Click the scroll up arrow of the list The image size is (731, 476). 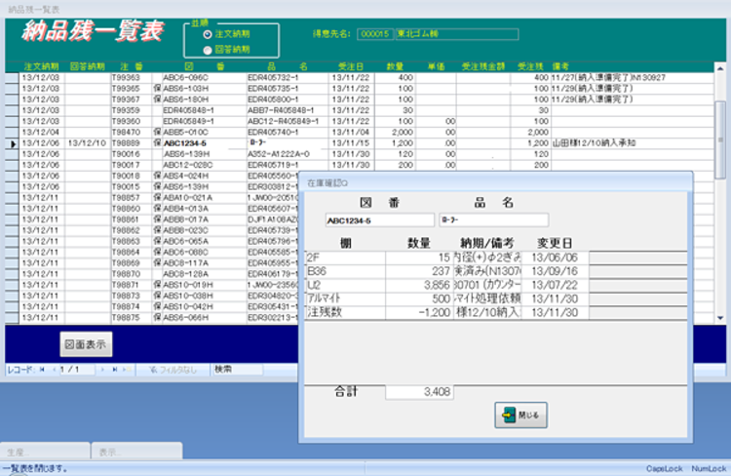click(x=720, y=68)
